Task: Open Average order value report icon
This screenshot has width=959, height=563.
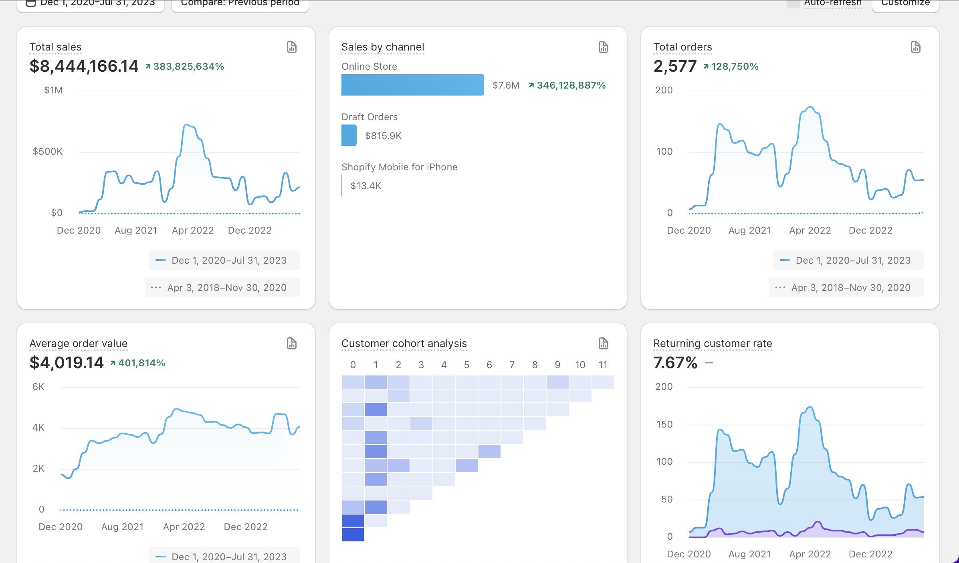Action: pyautogui.click(x=291, y=344)
